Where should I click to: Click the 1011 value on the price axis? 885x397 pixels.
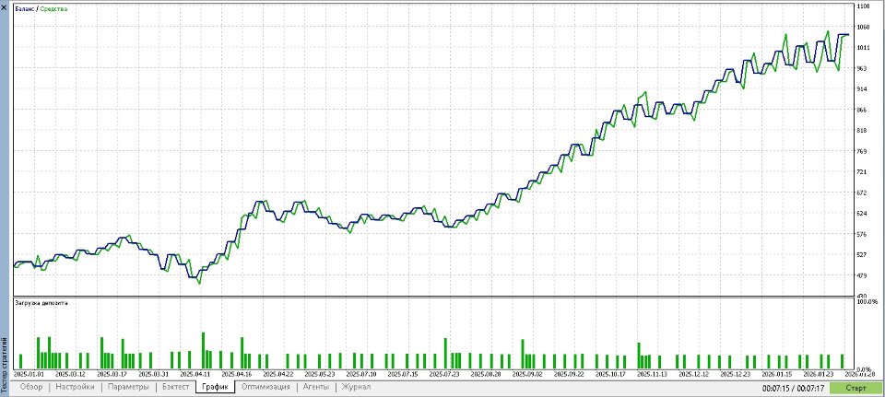[x=863, y=48]
